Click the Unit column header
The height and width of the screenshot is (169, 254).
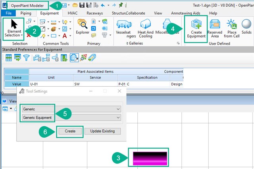(51, 78)
